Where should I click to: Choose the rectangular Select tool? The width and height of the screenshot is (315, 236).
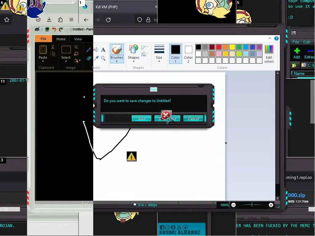tap(66, 49)
